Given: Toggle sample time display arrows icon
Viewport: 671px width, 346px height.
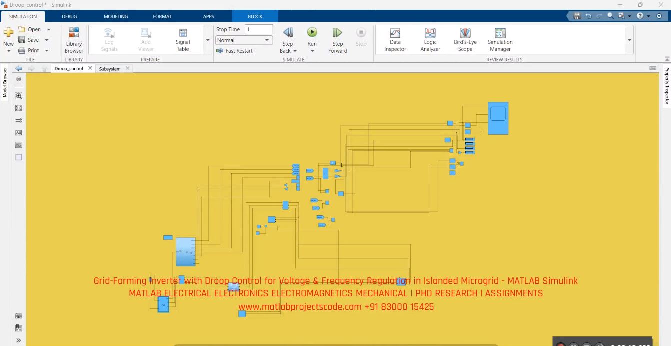Looking at the screenshot, I should pyautogui.click(x=19, y=120).
